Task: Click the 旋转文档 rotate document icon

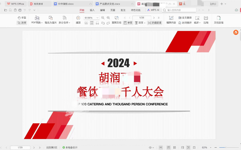Action: [116, 18]
